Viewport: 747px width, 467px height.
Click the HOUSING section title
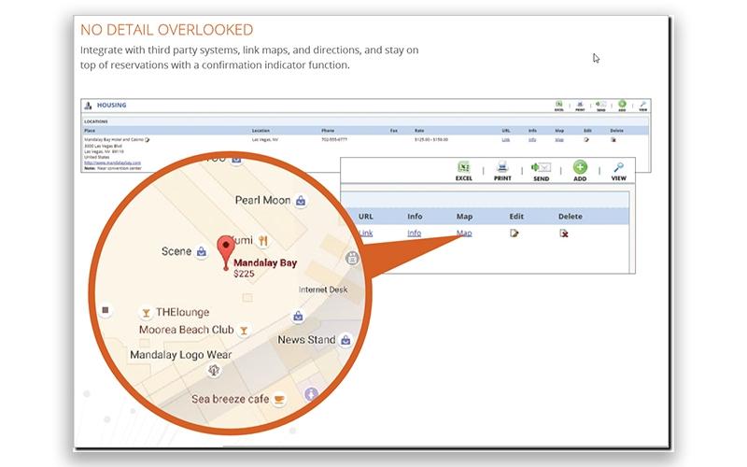coord(111,105)
